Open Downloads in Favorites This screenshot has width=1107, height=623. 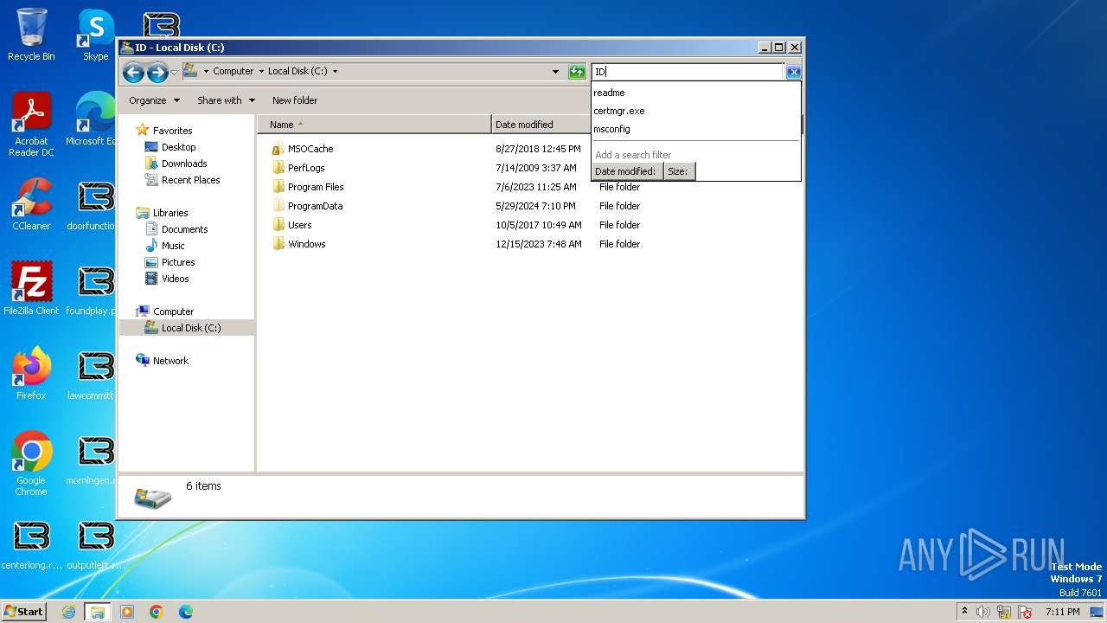click(184, 164)
